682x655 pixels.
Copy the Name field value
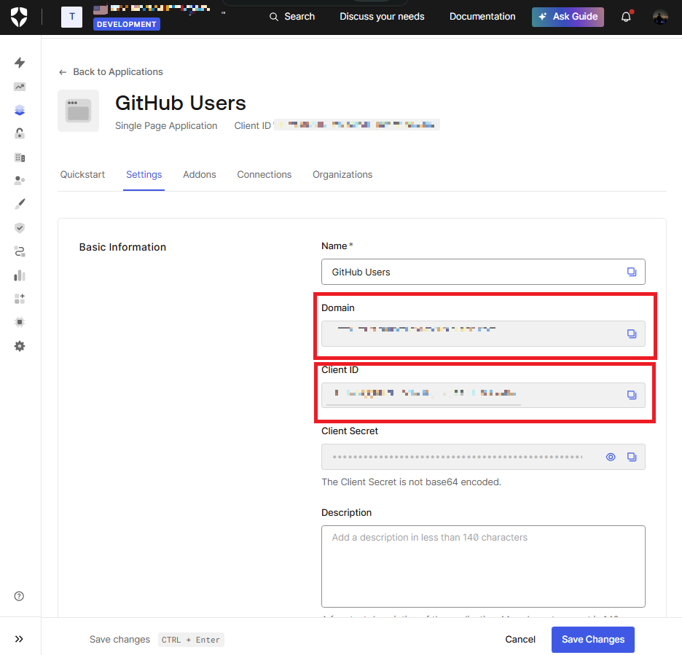tap(632, 272)
